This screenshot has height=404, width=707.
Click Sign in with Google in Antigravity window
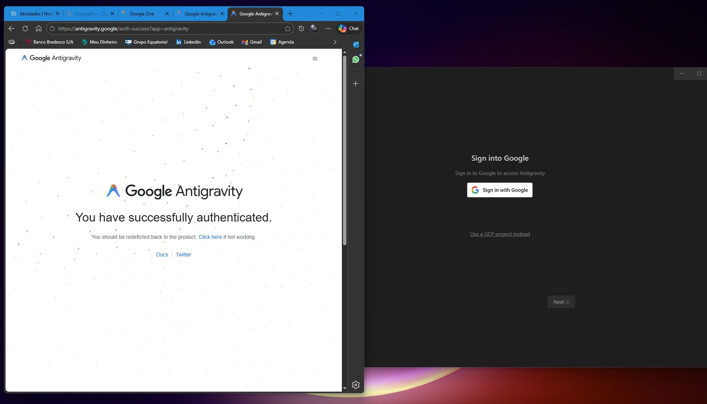click(x=500, y=190)
